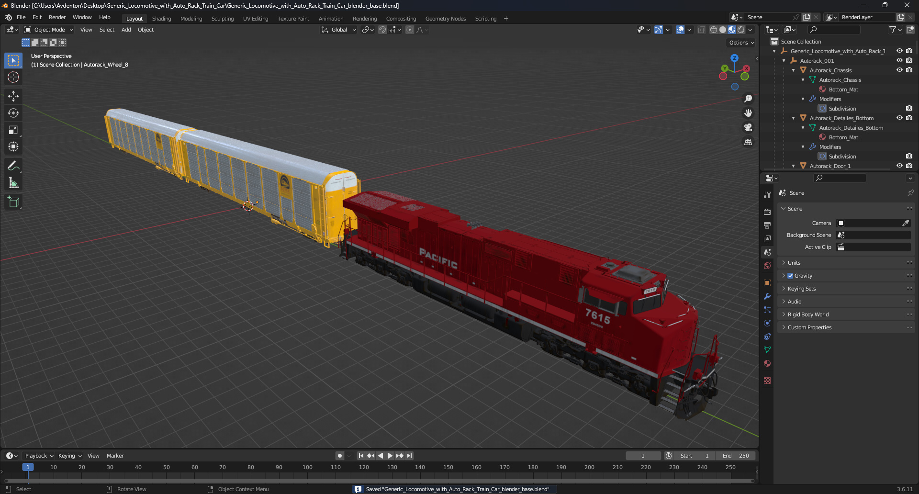
Task: Open the Modifiers wrench properties tab
Action: 767,296
